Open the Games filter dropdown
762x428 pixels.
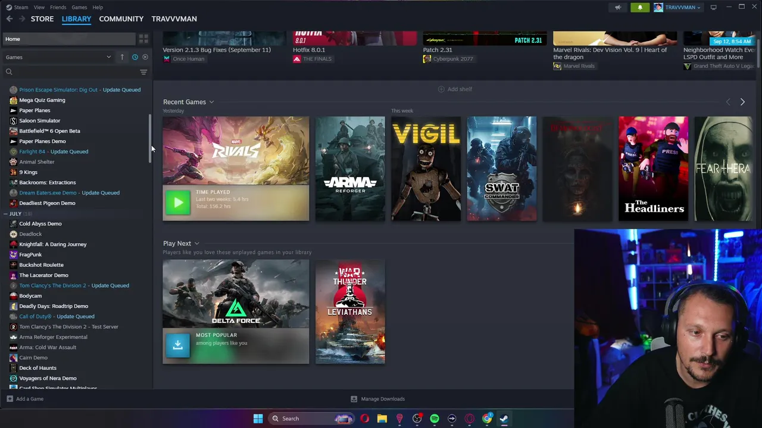tap(58, 57)
